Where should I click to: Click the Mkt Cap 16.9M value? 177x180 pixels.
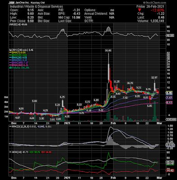point(76,18)
